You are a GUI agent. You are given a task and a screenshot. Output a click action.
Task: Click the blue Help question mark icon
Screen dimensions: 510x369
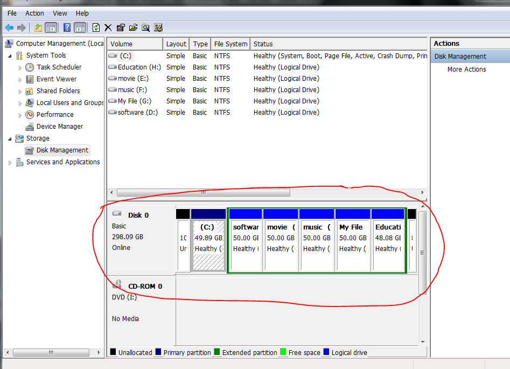coord(66,27)
